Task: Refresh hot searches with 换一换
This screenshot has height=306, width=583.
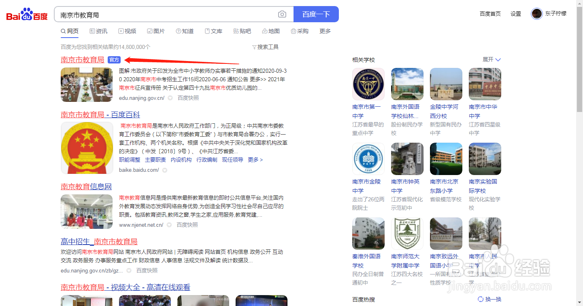Action: click(x=489, y=299)
